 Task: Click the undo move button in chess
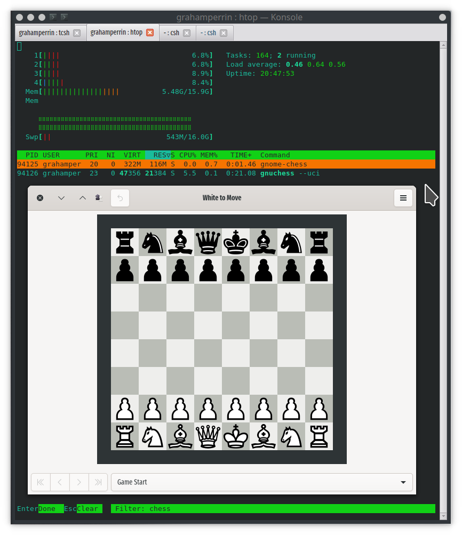120,198
